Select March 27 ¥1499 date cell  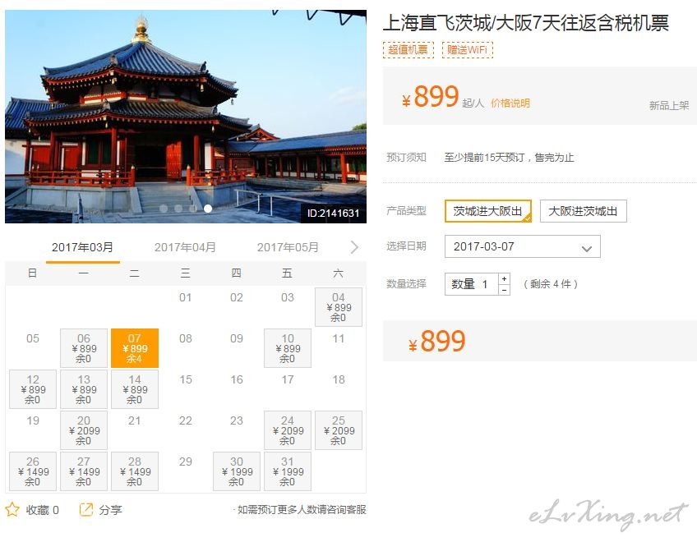coord(84,471)
